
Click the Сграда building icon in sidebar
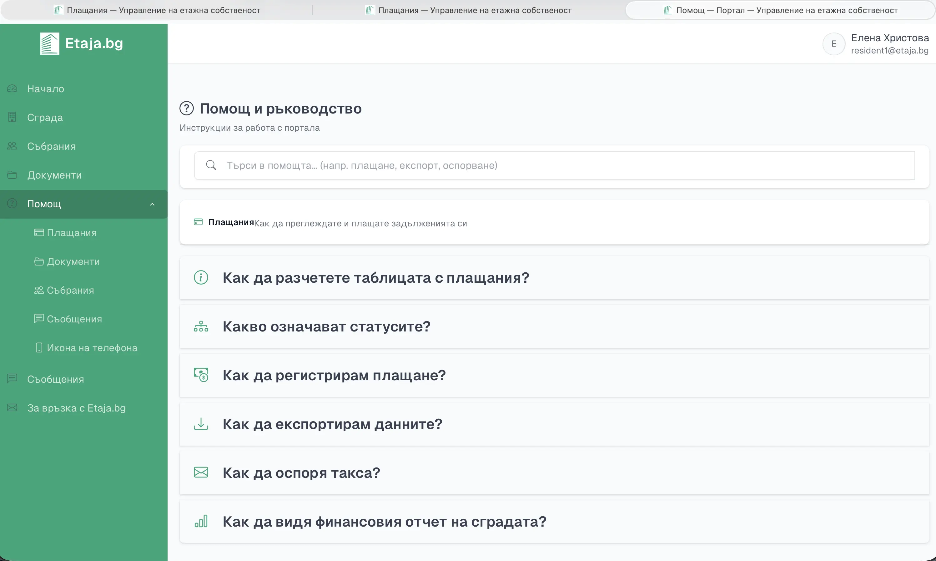pyautogui.click(x=12, y=117)
